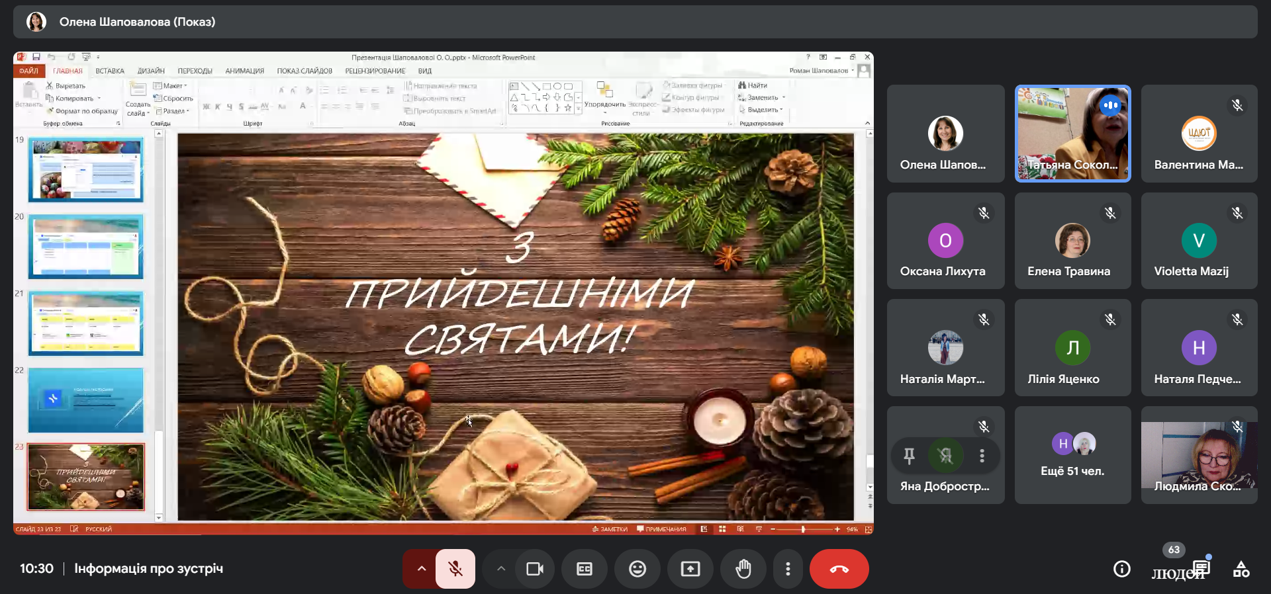
Task: Click Інформація про зустріч label
Action: tap(148, 569)
